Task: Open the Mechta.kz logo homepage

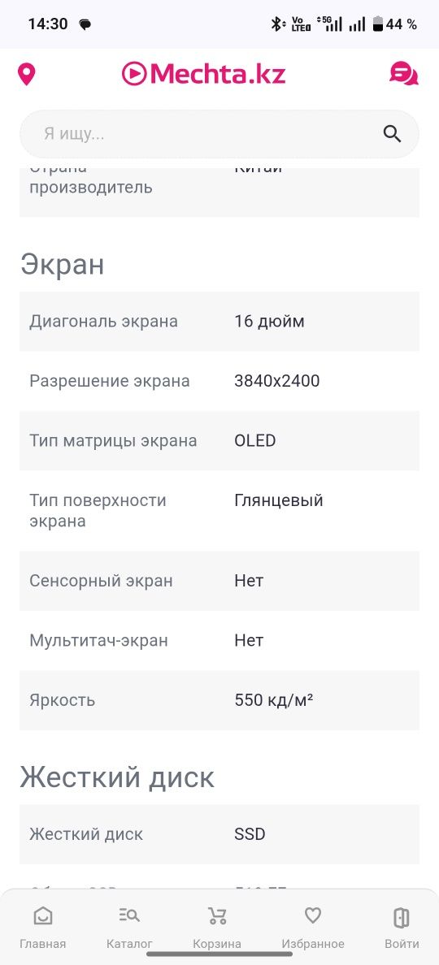Action: [x=204, y=74]
